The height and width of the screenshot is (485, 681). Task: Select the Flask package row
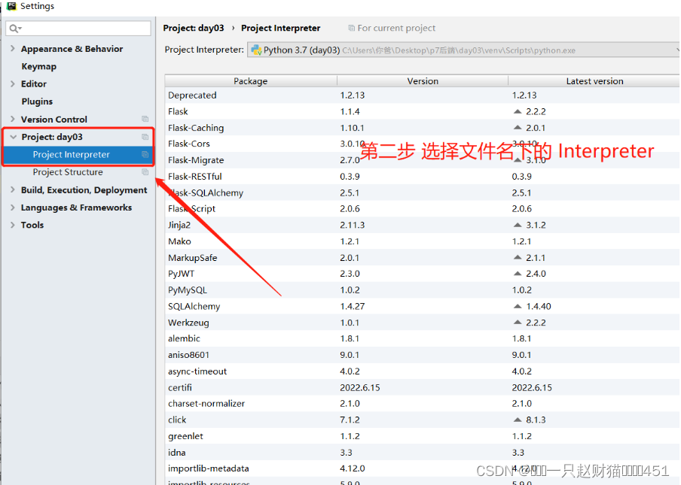pos(422,111)
